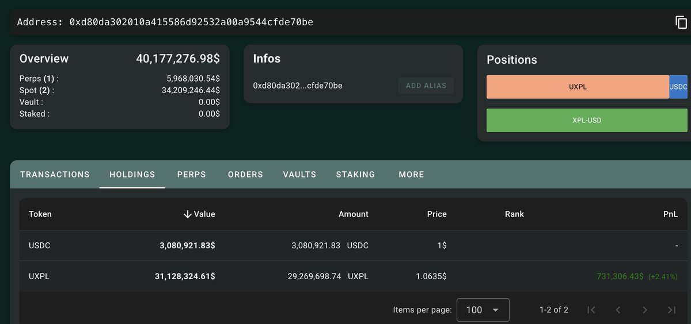This screenshot has height=324, width=691.
Task: Sort holdings by Value column arrow
Action: [187, 214]
